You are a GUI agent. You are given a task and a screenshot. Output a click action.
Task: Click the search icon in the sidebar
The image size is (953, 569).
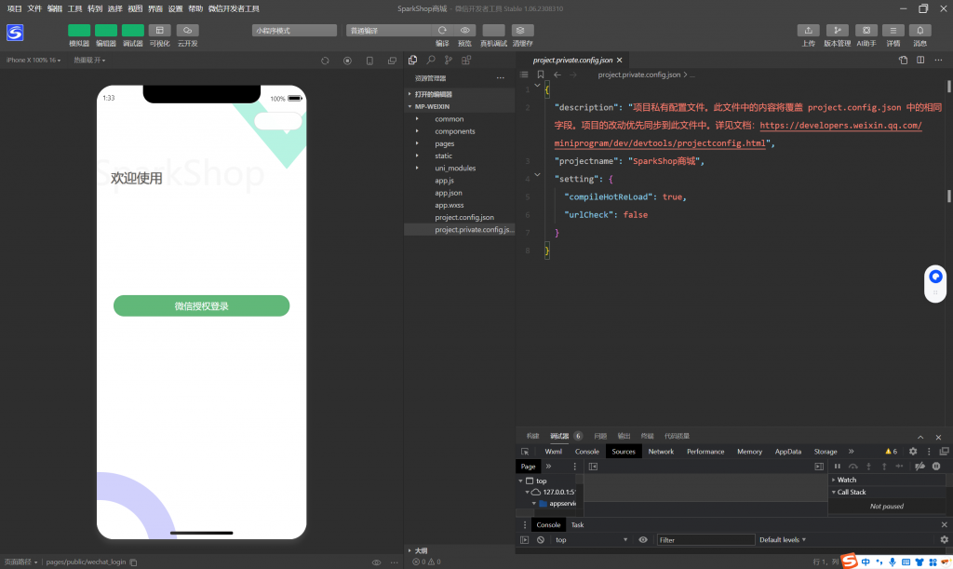coord(431,61)
